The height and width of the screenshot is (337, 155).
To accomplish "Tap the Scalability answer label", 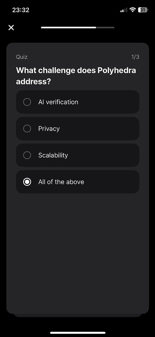I will pos(53,155).
